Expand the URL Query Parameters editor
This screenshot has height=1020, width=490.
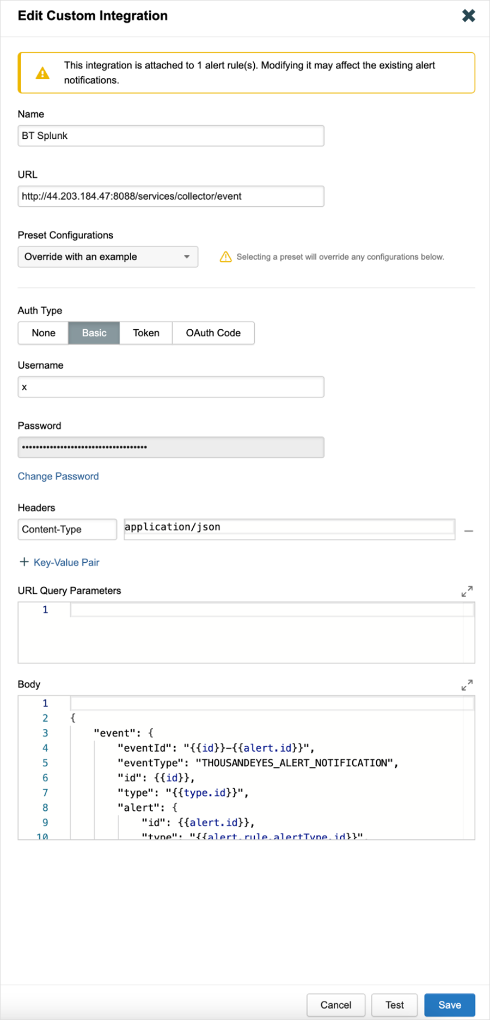[x=467, y=591]
